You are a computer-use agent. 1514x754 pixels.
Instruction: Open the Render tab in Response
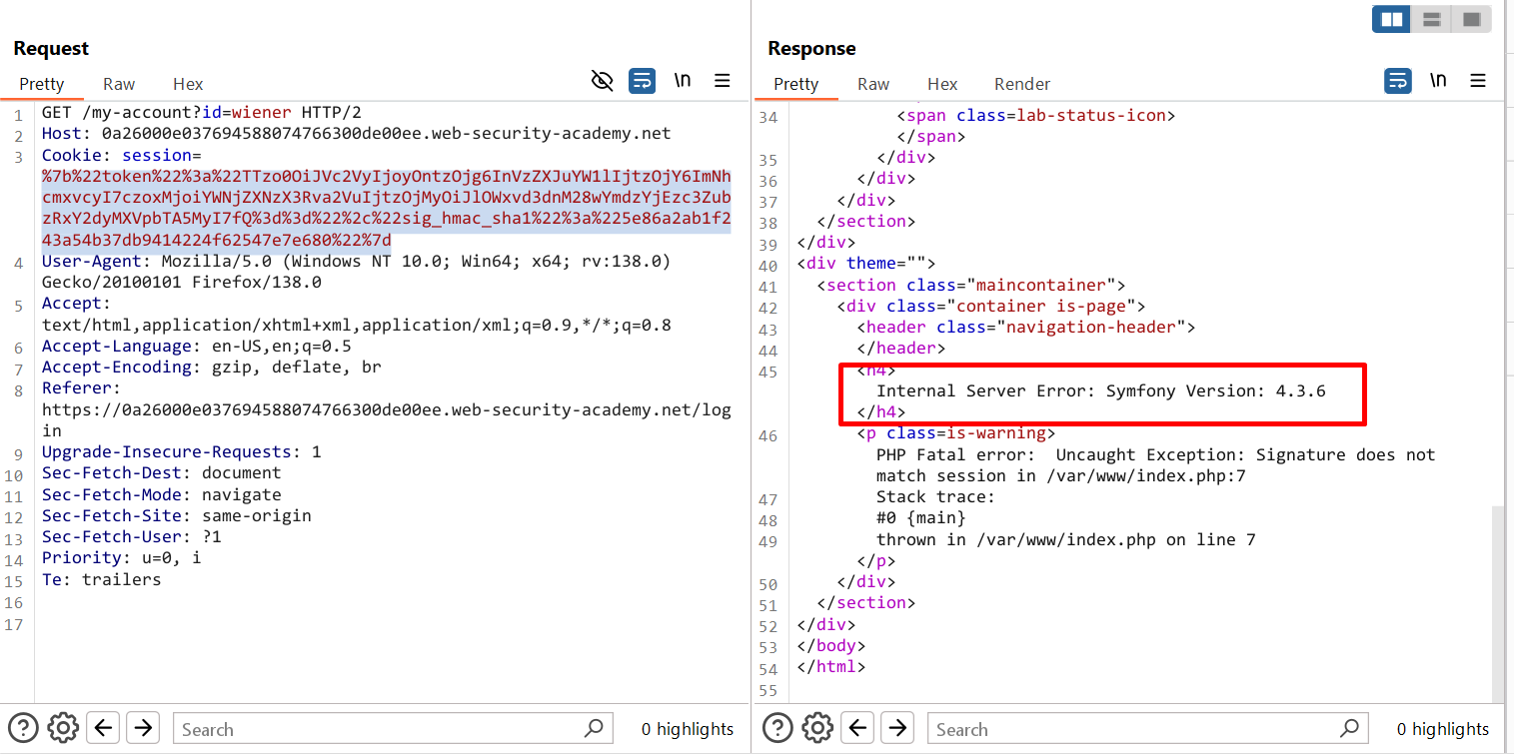pyautogui.click(x=1021, y=84)
